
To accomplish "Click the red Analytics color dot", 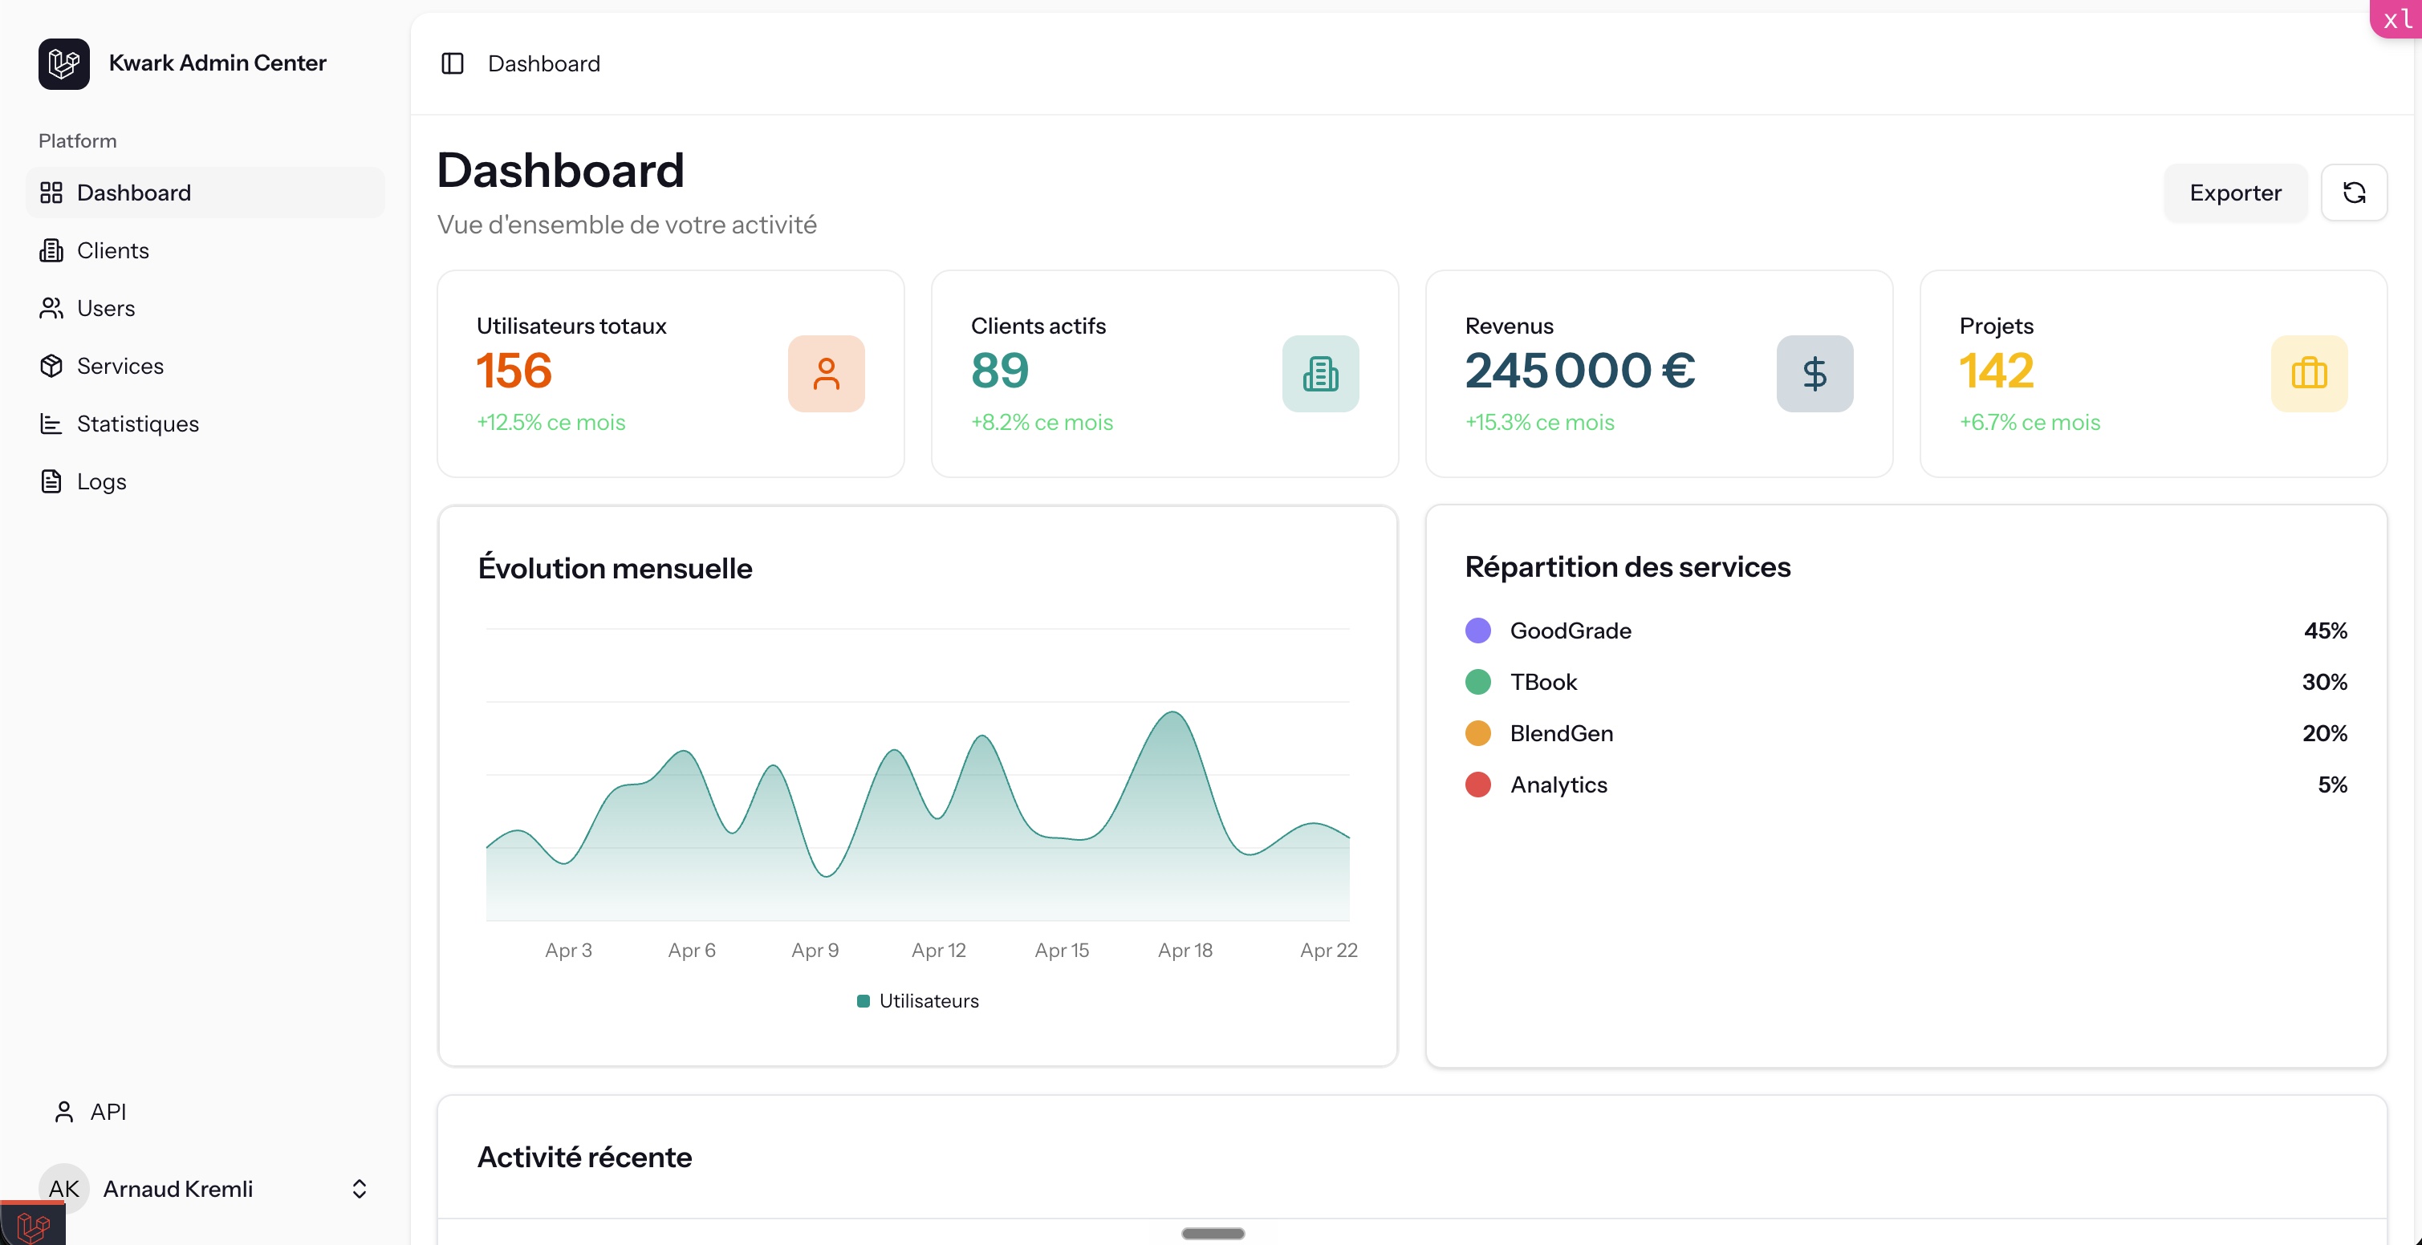I will point(1478,785).
